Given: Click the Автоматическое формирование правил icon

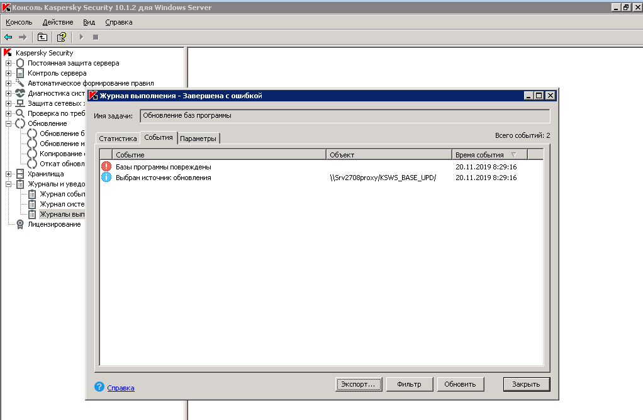Looking at the screenshot, I should (x=20, y=83).
